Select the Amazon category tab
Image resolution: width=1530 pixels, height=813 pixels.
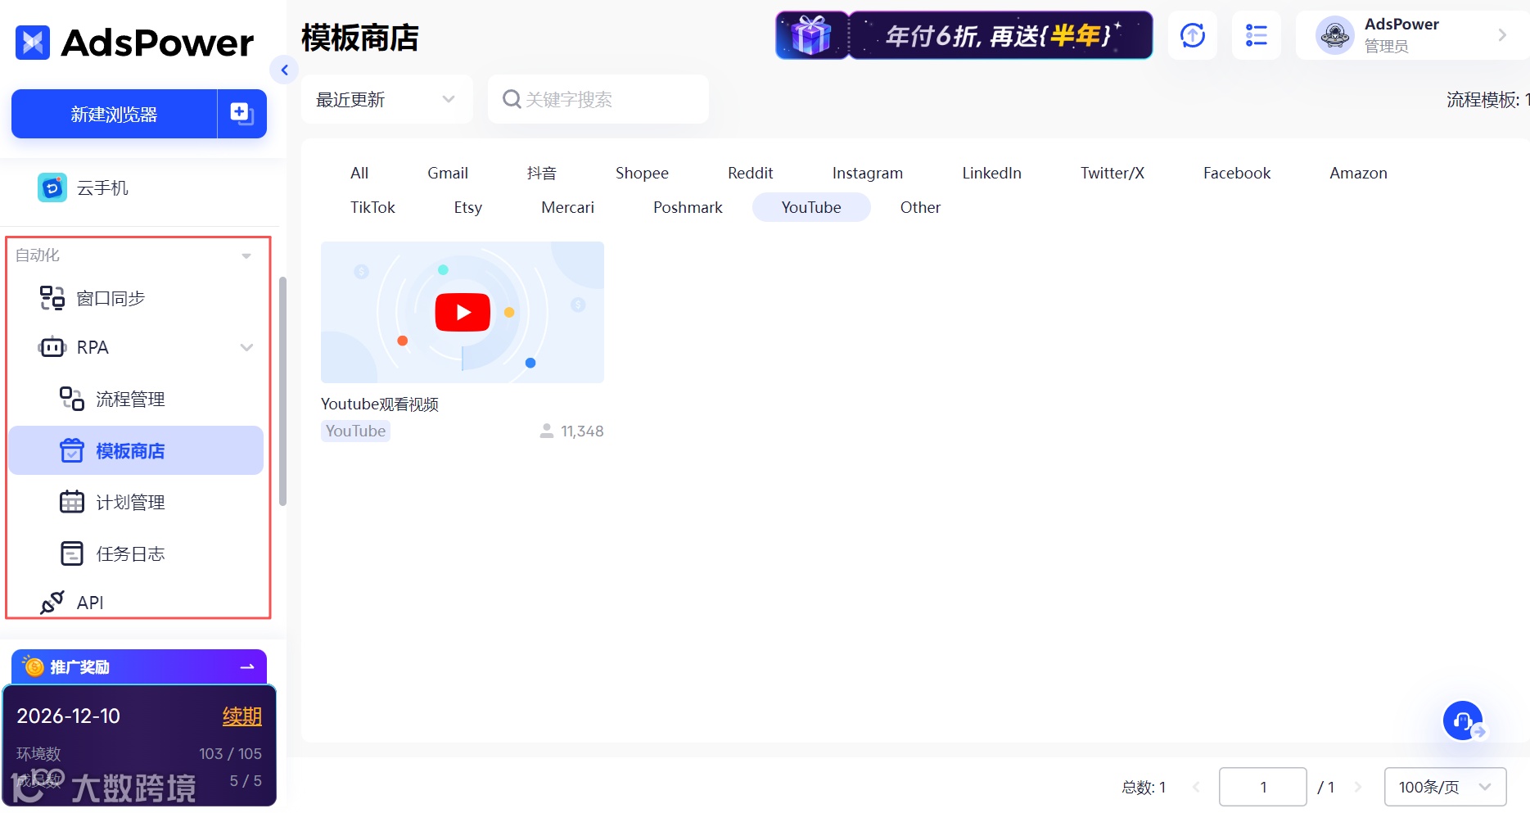click(1358, 173)
